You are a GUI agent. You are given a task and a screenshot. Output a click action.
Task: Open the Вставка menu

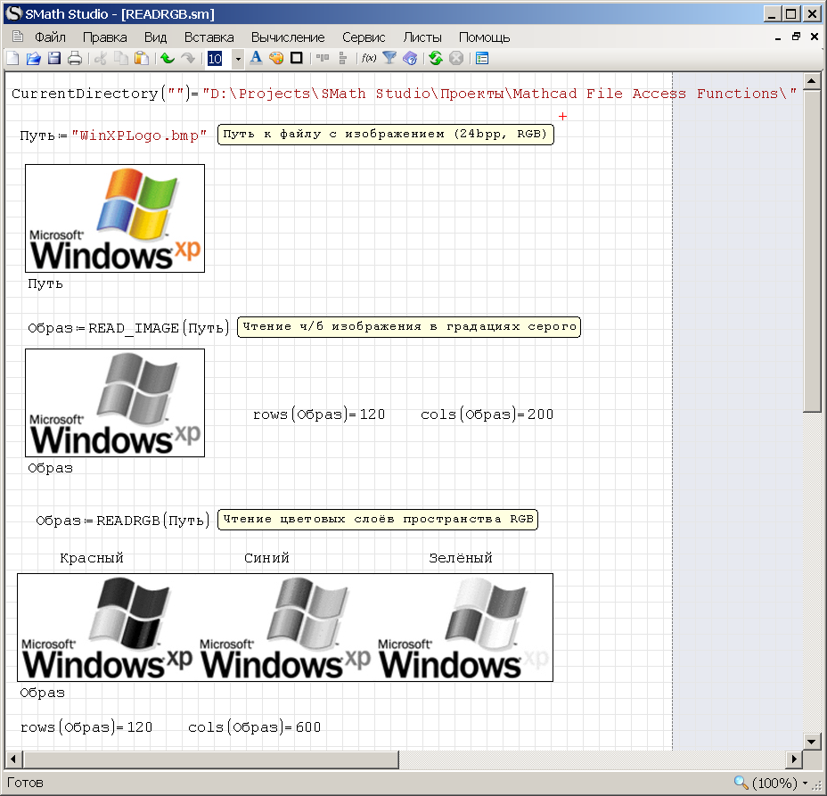pos(209,37)
